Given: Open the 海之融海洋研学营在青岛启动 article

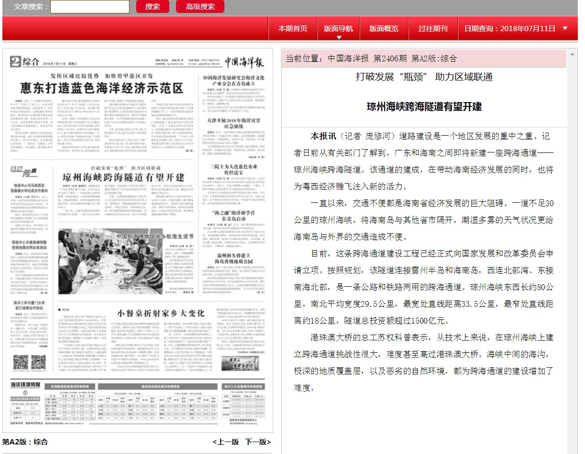Looking at the screenshot, I should click(234, 215).
